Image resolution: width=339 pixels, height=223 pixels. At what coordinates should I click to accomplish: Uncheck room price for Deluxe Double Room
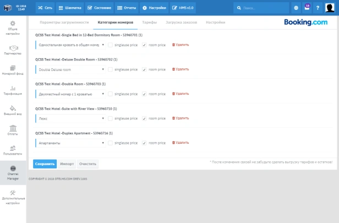point(144,70)
